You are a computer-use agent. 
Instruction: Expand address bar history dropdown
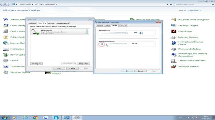coord(167,4)
